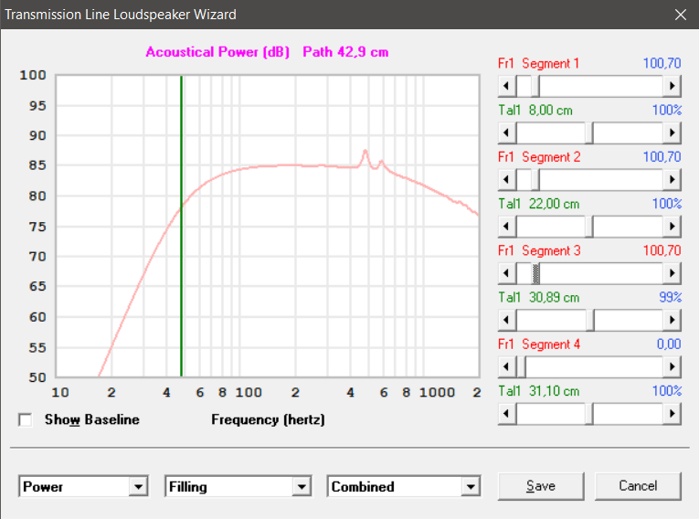Click right arrow of Tal1 30,89 cm scrollbar
This screenshot has width=699, height=519.
point(672,320)
